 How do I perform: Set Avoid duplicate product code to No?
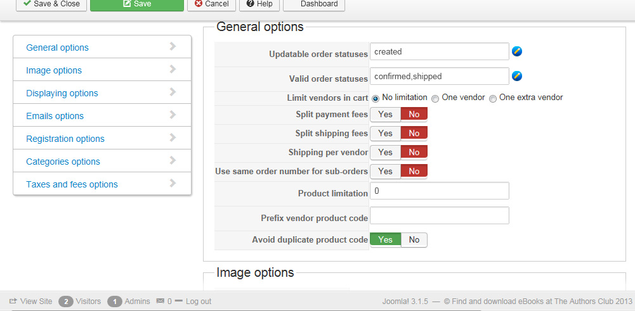[414, 240]
